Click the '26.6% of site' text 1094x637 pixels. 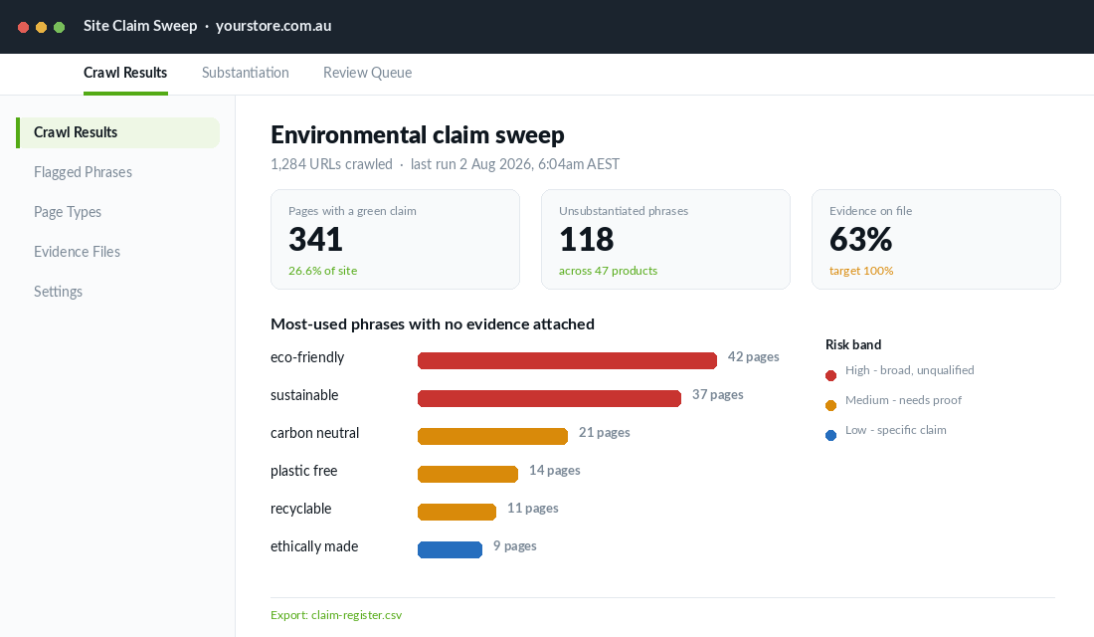click(x=323, y=271)
